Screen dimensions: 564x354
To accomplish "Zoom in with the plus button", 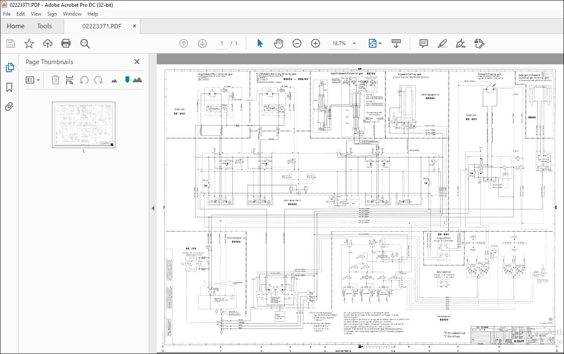I will pyautogui.click(x=316, y=43).
